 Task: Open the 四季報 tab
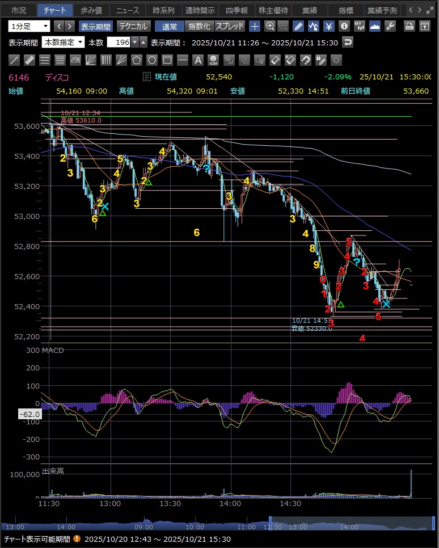pos(236,10)
